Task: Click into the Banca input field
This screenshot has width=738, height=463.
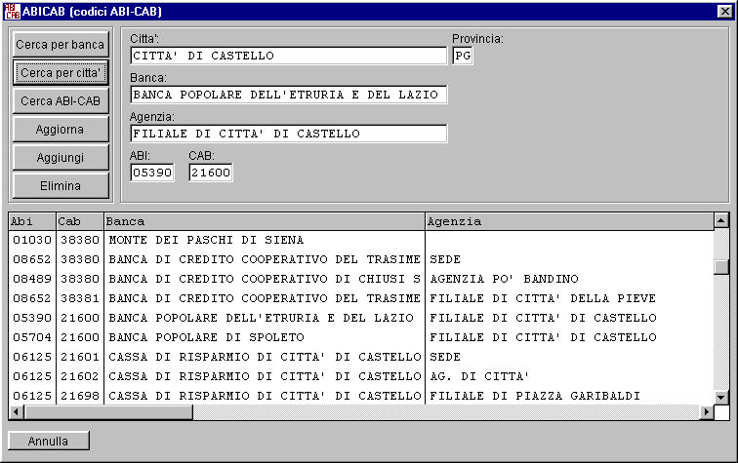Action: coord(289,95)
